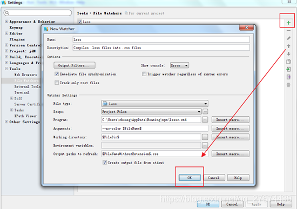The height and width of the screenshot is (209, 297).
Task: Click Insert macro for Arguments field
Action: [x=231, y=129]
